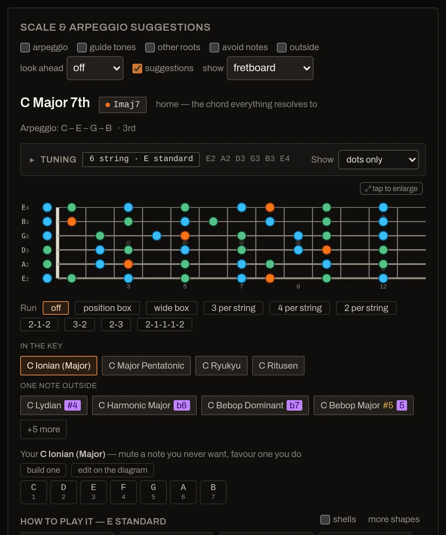The width and height of the screenshot is (446, 535).
Task: Click blue dot on E4 string fret 12
Action: click(383, 208)
